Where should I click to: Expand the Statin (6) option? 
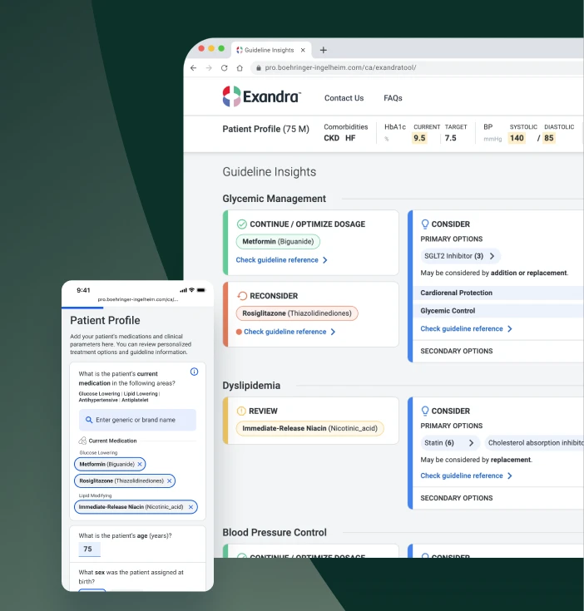(x=450, y=443)
